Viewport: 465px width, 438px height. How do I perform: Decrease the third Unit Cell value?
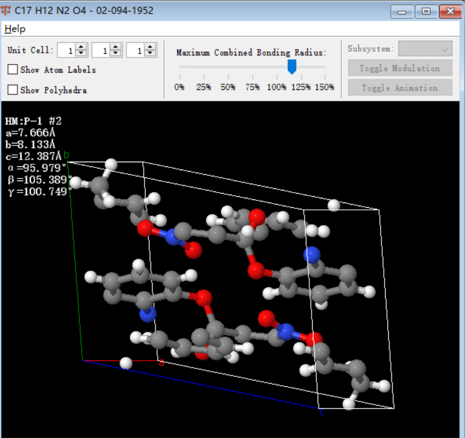pyautogui.click(x=150, y=53)
